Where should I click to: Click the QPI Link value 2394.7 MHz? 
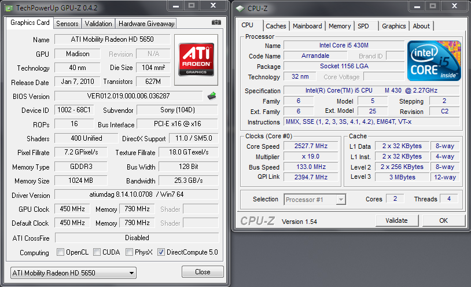click(311, 177)
